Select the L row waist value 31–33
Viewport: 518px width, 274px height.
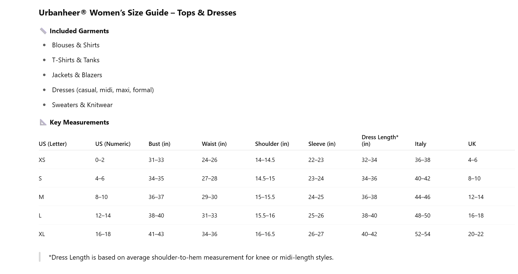point(209,216)
